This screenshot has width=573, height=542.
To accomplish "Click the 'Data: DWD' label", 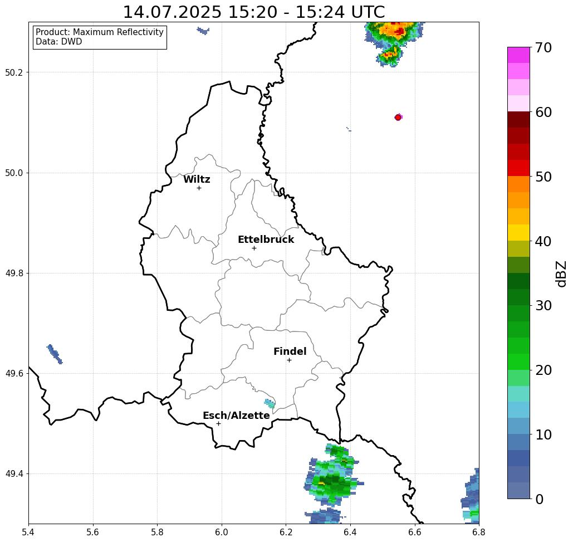I will (x=59, y=42).
